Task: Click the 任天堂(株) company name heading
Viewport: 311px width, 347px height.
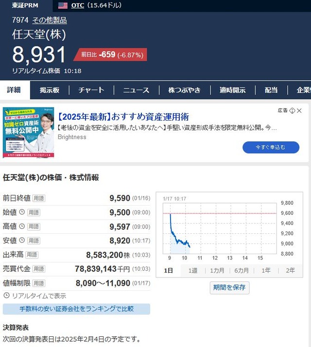Action: 39,35
